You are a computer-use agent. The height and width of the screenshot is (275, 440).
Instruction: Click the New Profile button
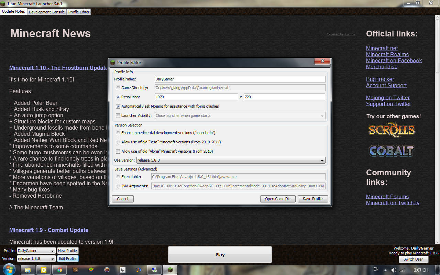67,251
